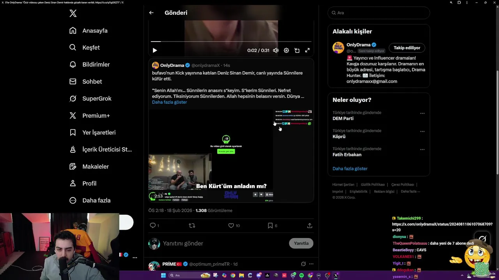Enter fullscreen video mode
The width and height of the screenshot is (499, 280).
307,50
